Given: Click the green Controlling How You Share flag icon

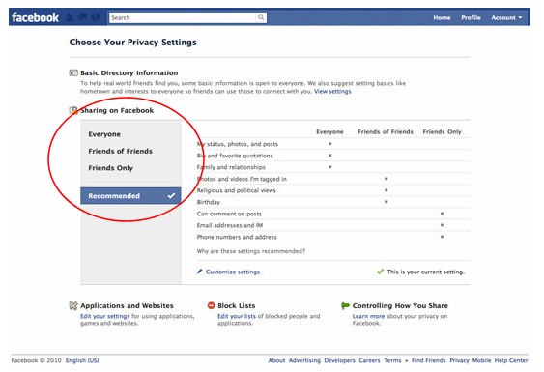Looking at the screenshot, I should (x=346, y=305).
